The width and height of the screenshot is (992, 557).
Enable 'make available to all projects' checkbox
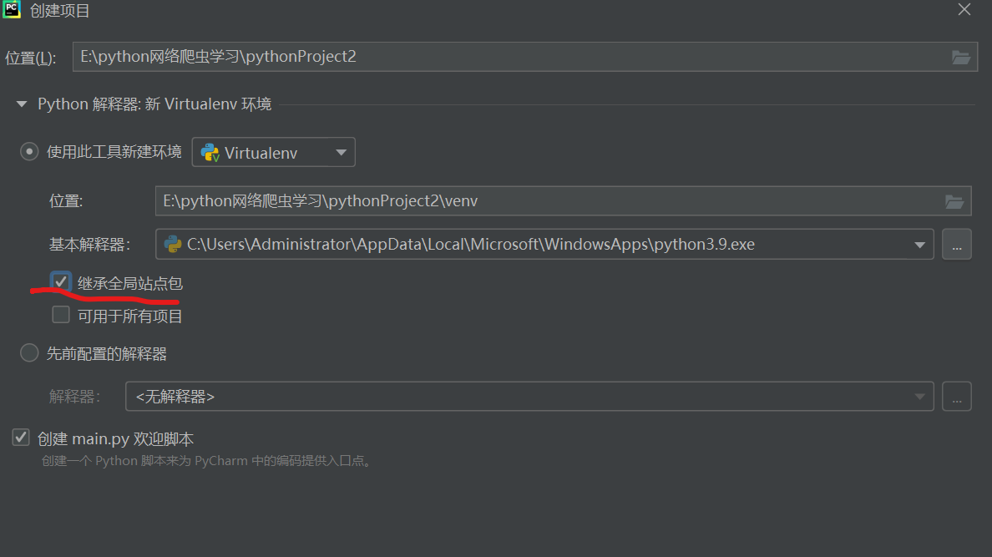click(61, 315)
